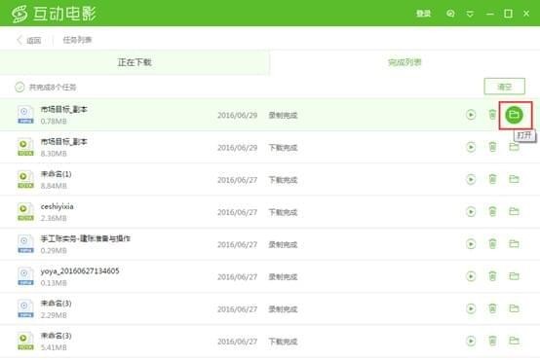Open folder of ceshiyixia file
This screenshot has width=540, height=360.
pos(514,211)
